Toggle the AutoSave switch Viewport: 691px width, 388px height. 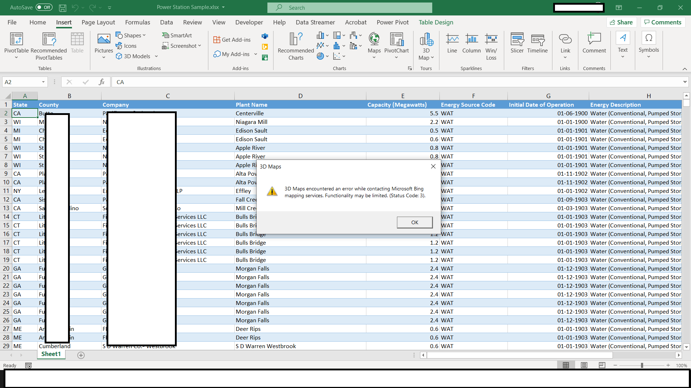tap(44, 8)
